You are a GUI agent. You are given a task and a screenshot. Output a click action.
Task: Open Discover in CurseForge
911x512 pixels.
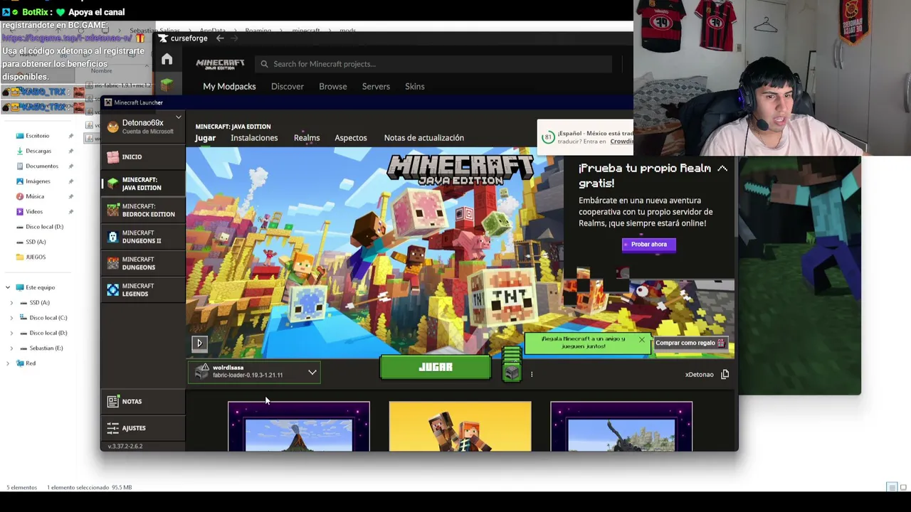pos(288,87)
